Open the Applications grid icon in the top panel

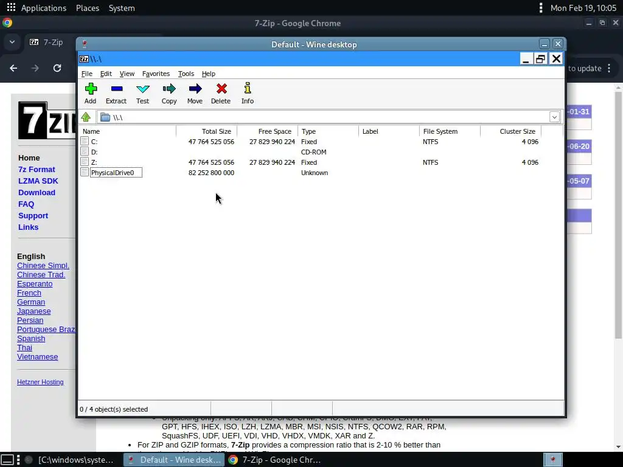11,7
